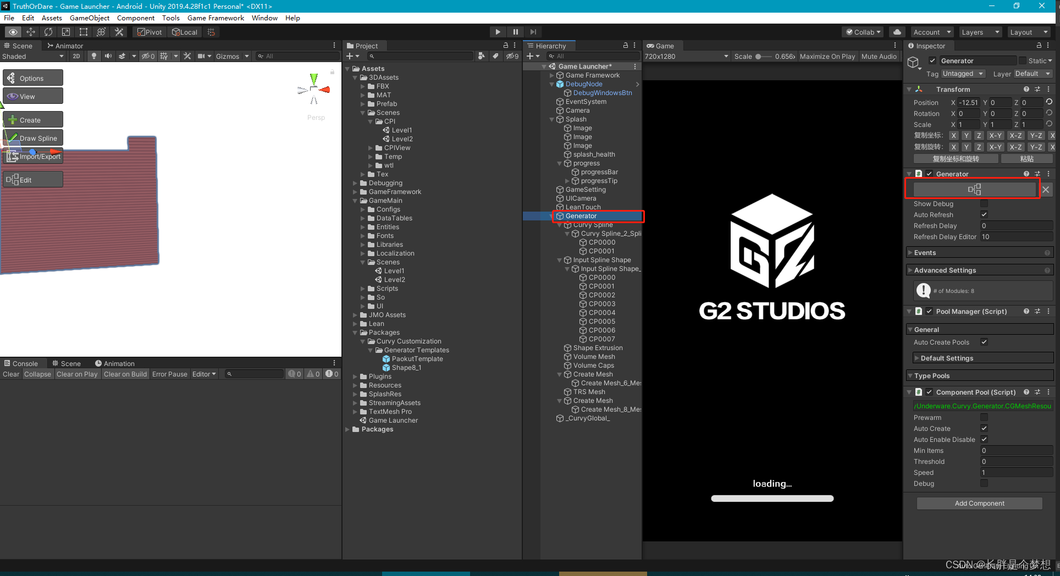The image size is (1060, 576).
Task: Open Transform component presets icon
Action: (1037, 89)
